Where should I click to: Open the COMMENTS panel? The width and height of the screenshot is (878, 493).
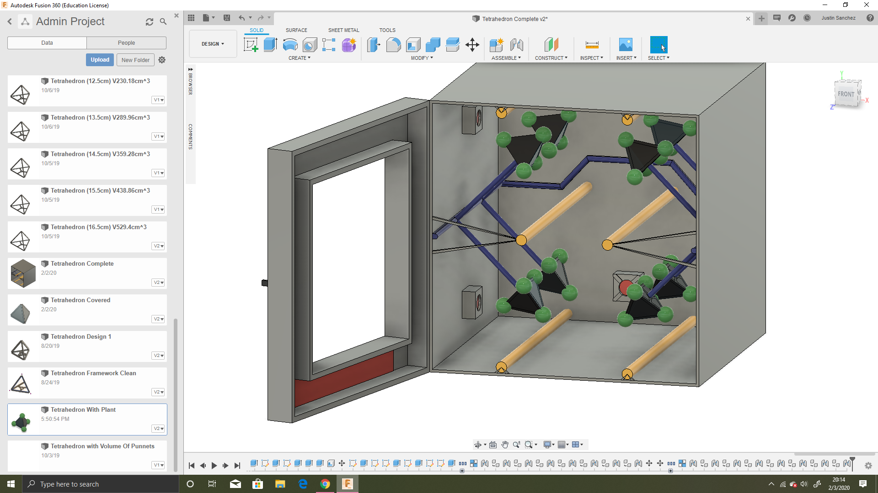click(x=190, y=136)
